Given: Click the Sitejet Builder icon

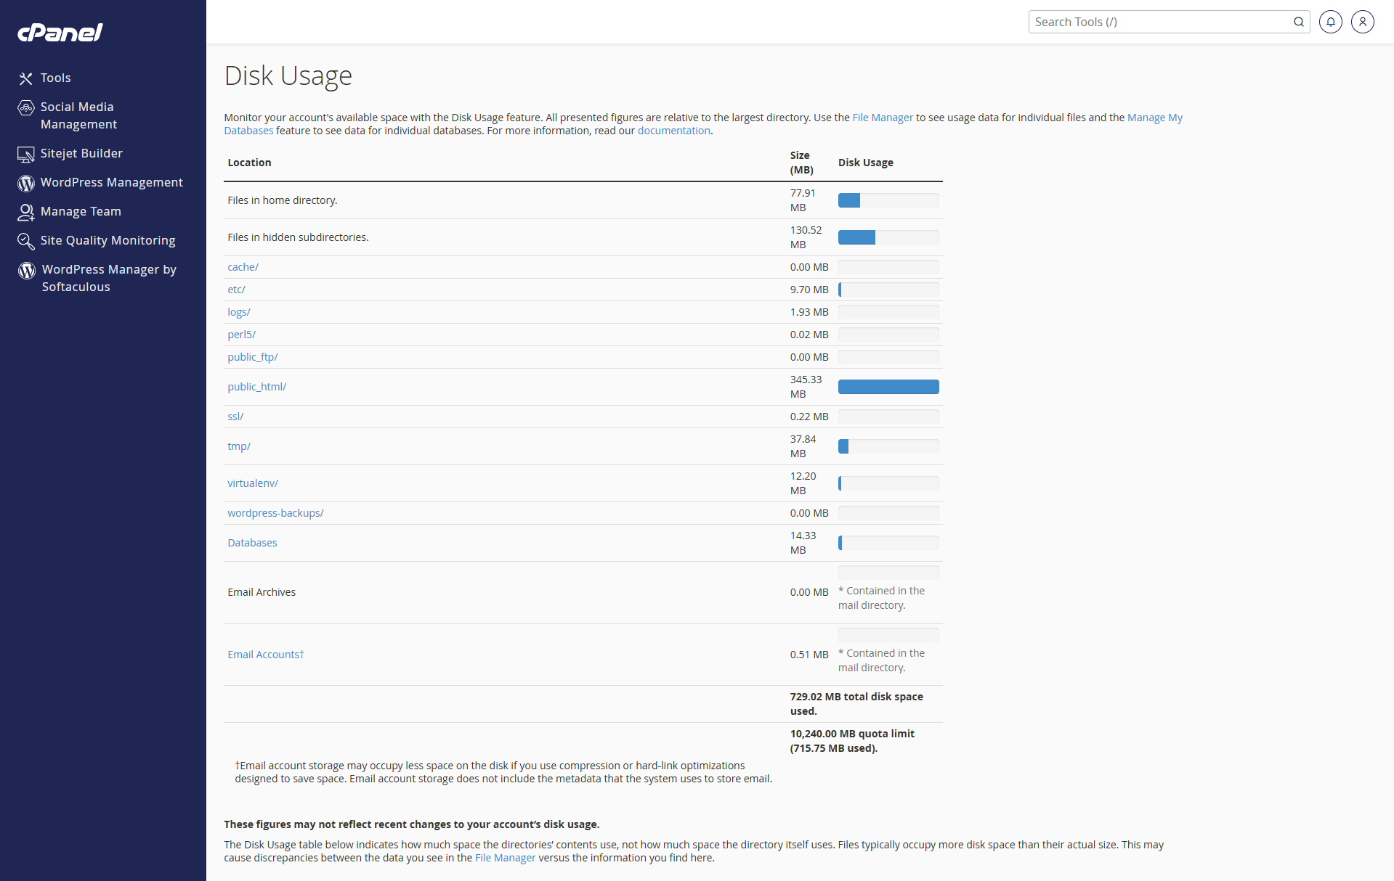Looking at the screenshot, I should click(x=26, y=154).
